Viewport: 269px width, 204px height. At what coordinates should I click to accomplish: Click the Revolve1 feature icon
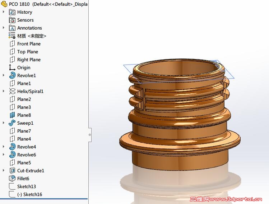(x=12, y=75)
